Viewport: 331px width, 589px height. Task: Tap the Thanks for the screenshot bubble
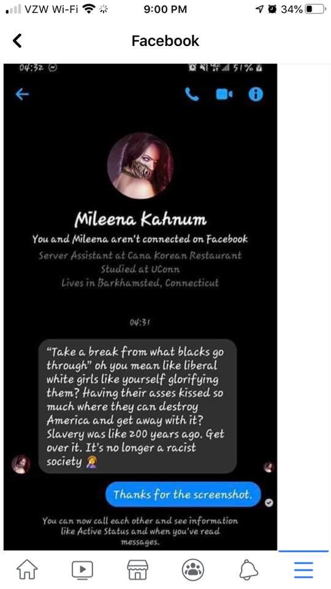[x=183, y=495]
